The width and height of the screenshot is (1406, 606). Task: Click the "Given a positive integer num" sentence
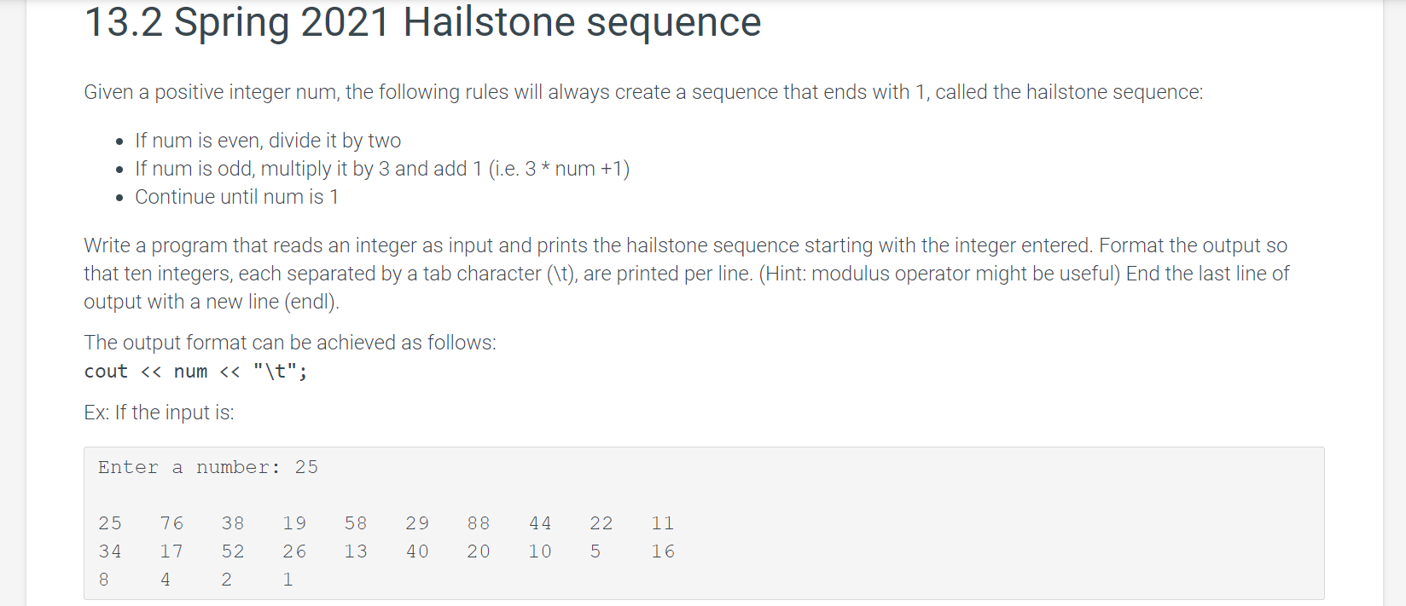click(643, 92)
